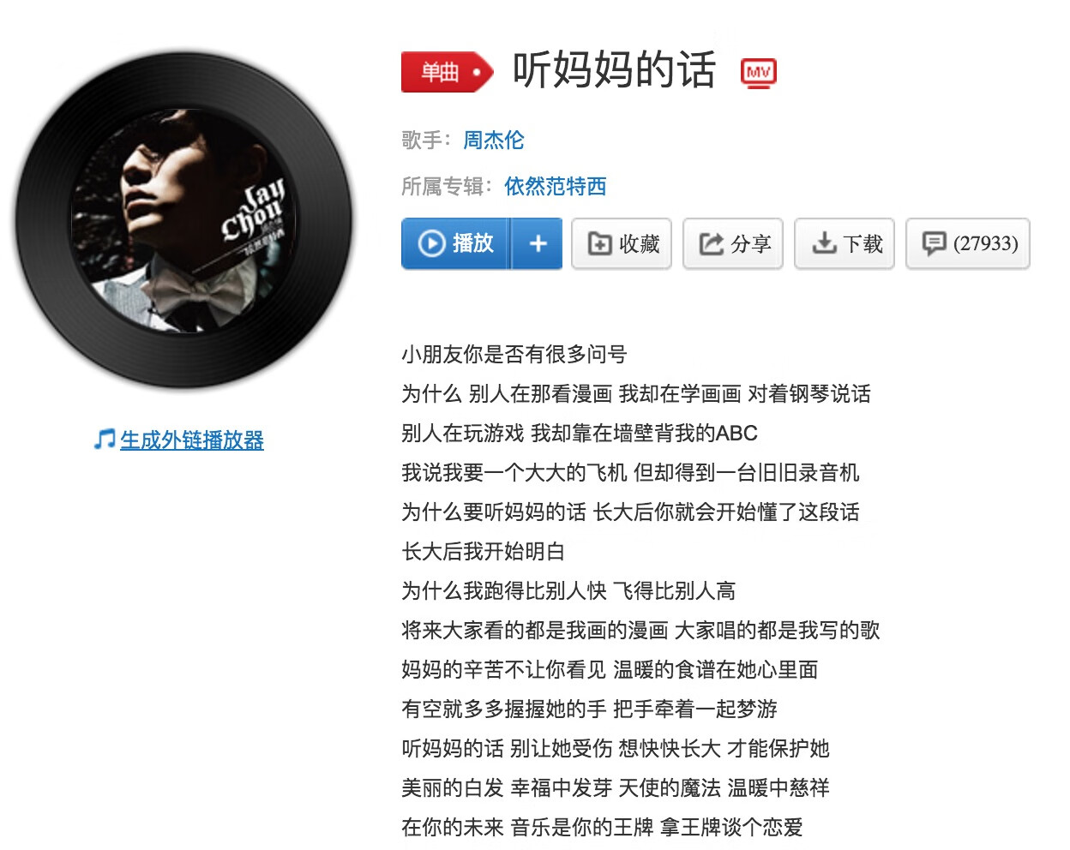Click the 分享 share arrow icon
This screenshot has width=1070, height=850.
712,244
